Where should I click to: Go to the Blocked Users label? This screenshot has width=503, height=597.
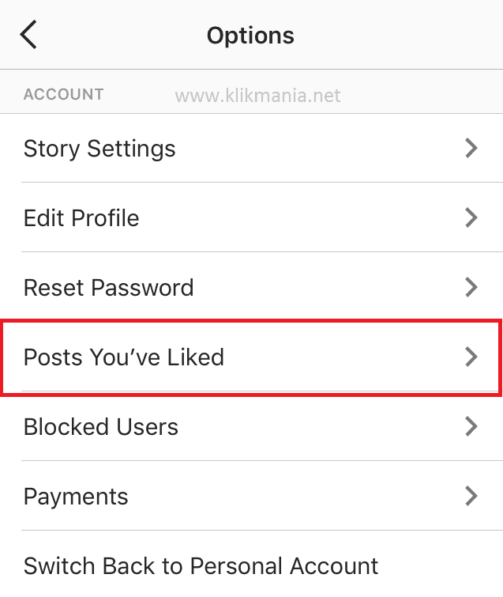coord(101,427)
